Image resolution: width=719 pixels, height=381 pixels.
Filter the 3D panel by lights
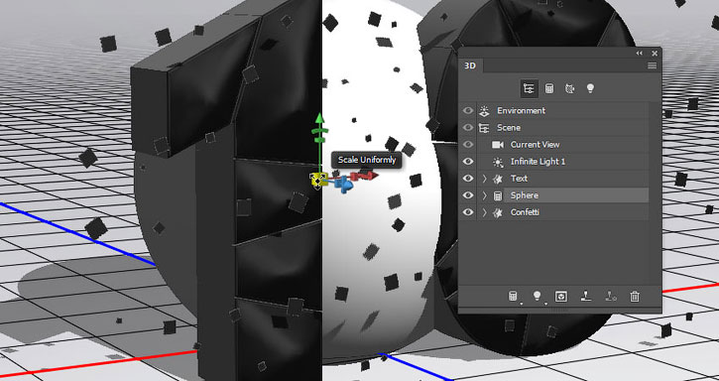tap(590, 88)
